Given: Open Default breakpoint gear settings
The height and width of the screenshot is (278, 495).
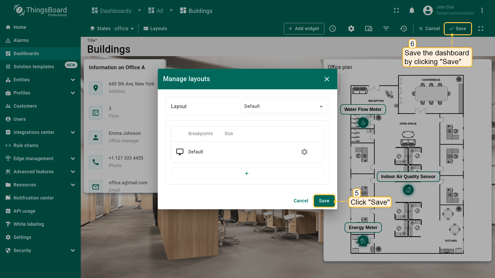Looking at the screenshot, I should [304, 152].
